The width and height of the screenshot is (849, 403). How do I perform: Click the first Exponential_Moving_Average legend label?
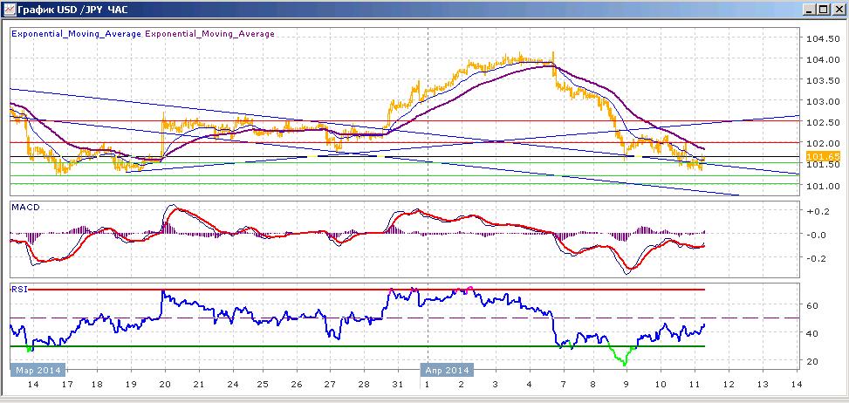[x=76, y=33]
